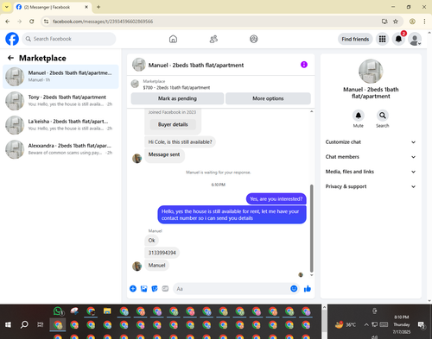Viewport: 432px width, 339px height.
Task: Focus the Search Facebook field
Action: coord(69,39)
